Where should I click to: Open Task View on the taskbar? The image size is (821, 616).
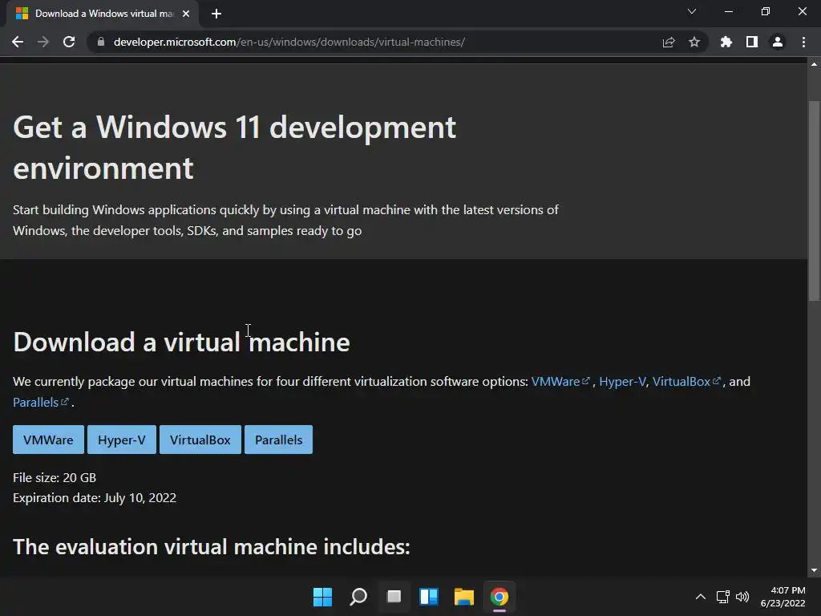click(x=394, y=597)
